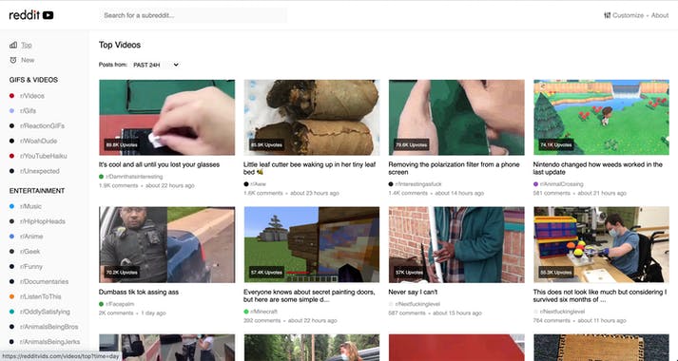This screenshot has height=361, width=678.
Task: Open r/ReactionGIFs from the sidebar
Action: (42, 126)
